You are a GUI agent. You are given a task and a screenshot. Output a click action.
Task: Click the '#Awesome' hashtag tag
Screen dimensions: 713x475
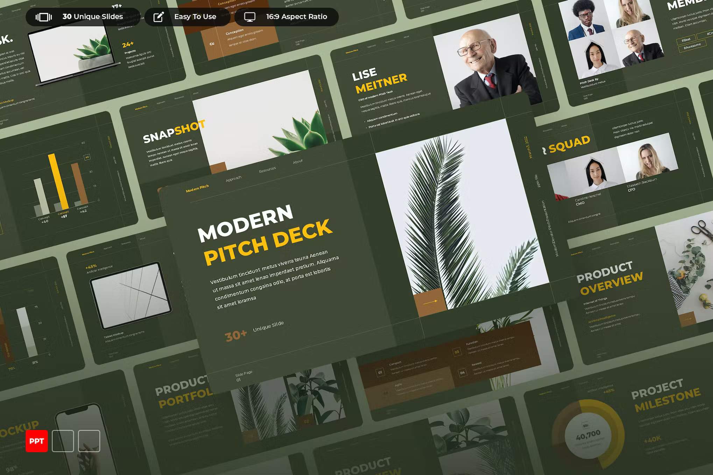click(692, 46)
